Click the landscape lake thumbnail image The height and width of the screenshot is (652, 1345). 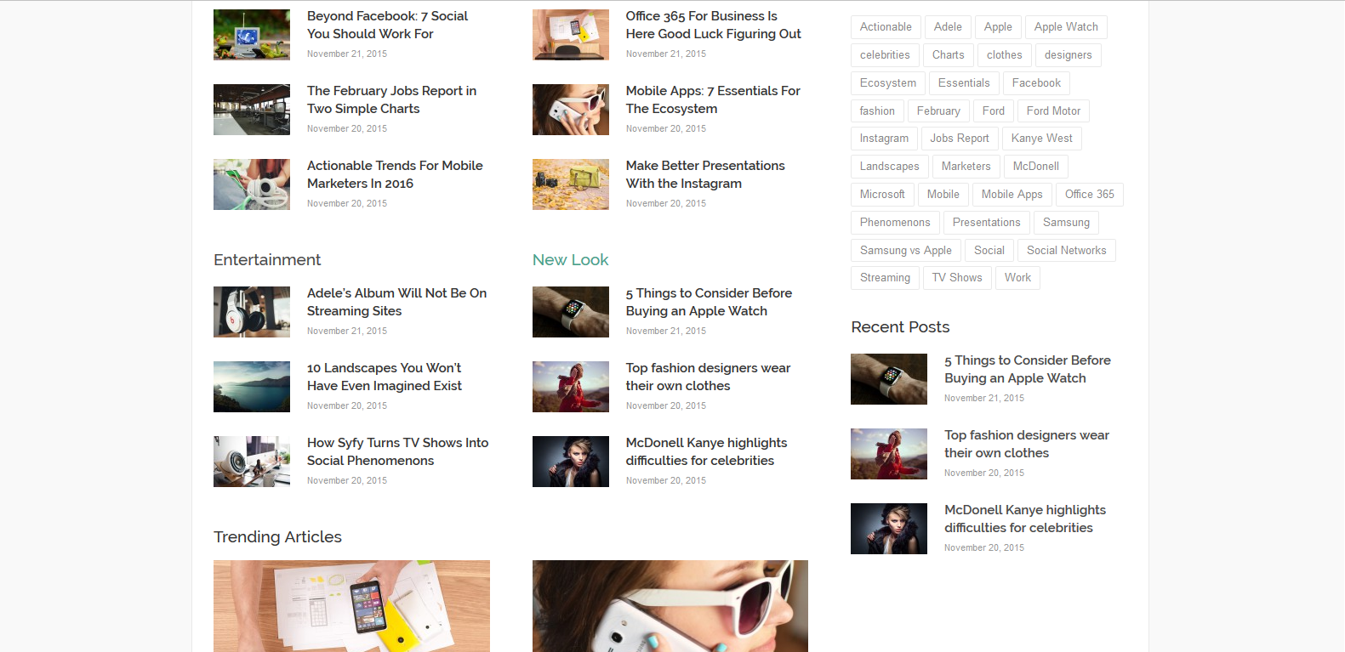252,387
